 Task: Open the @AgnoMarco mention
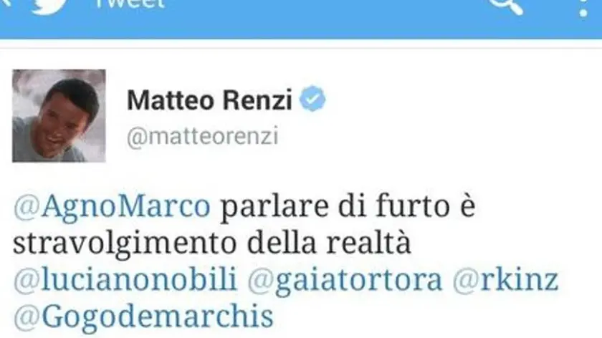[x=112, y=206]
